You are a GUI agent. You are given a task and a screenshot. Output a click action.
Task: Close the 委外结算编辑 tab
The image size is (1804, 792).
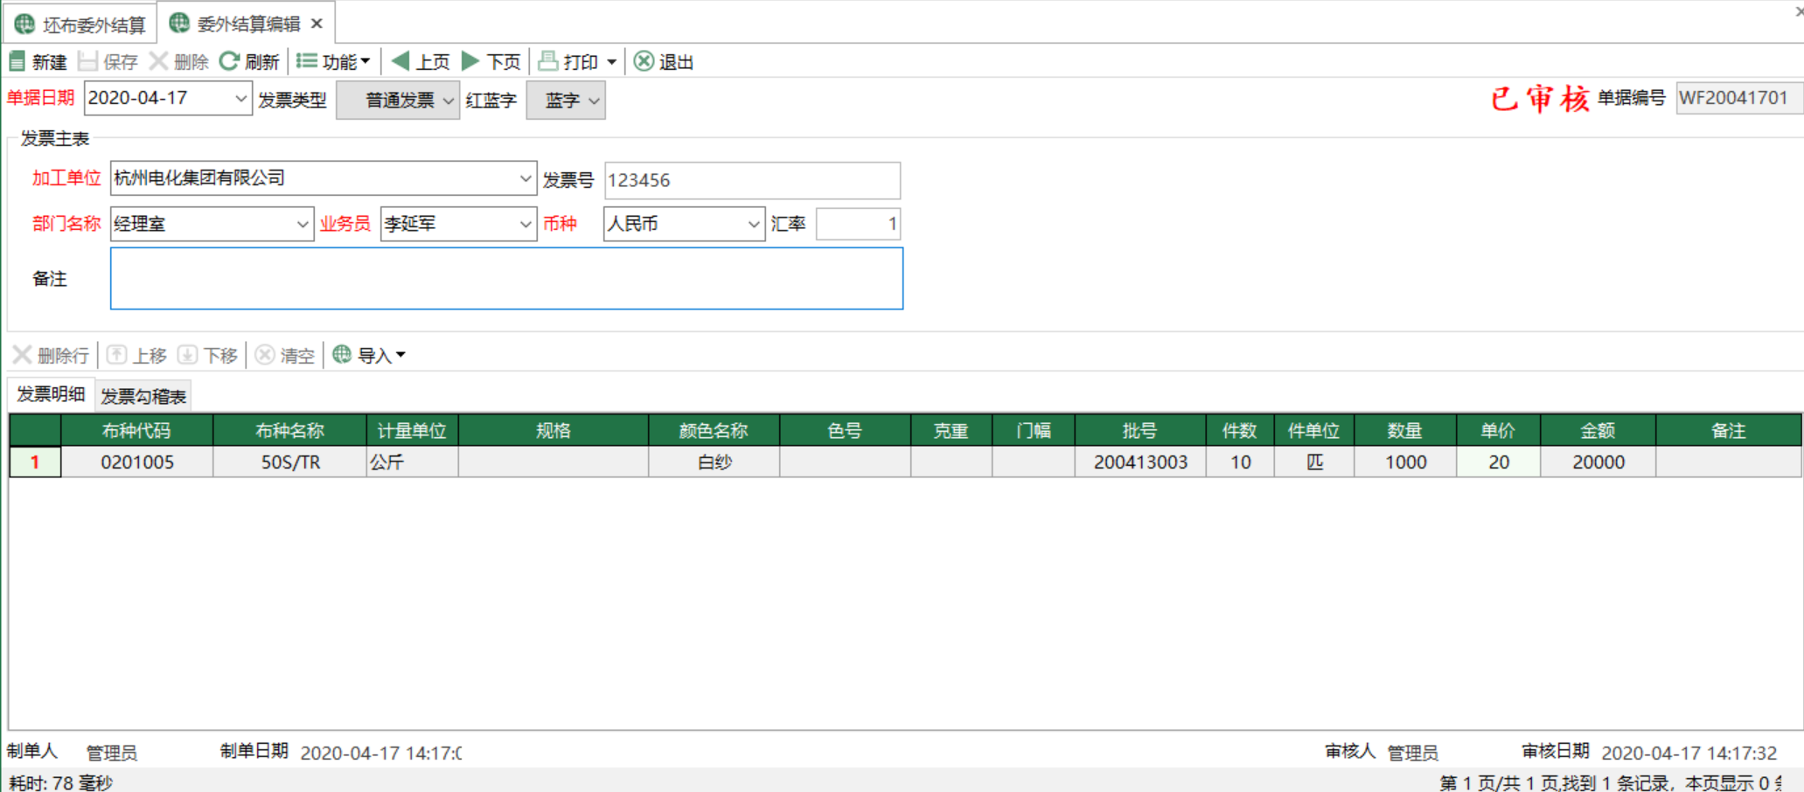pos(317,24)
